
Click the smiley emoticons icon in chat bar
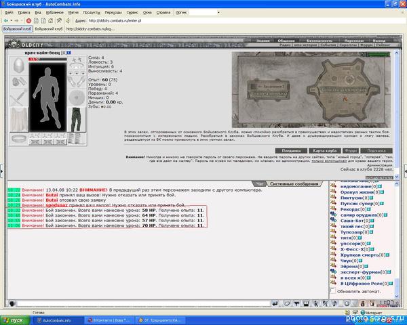347,303
